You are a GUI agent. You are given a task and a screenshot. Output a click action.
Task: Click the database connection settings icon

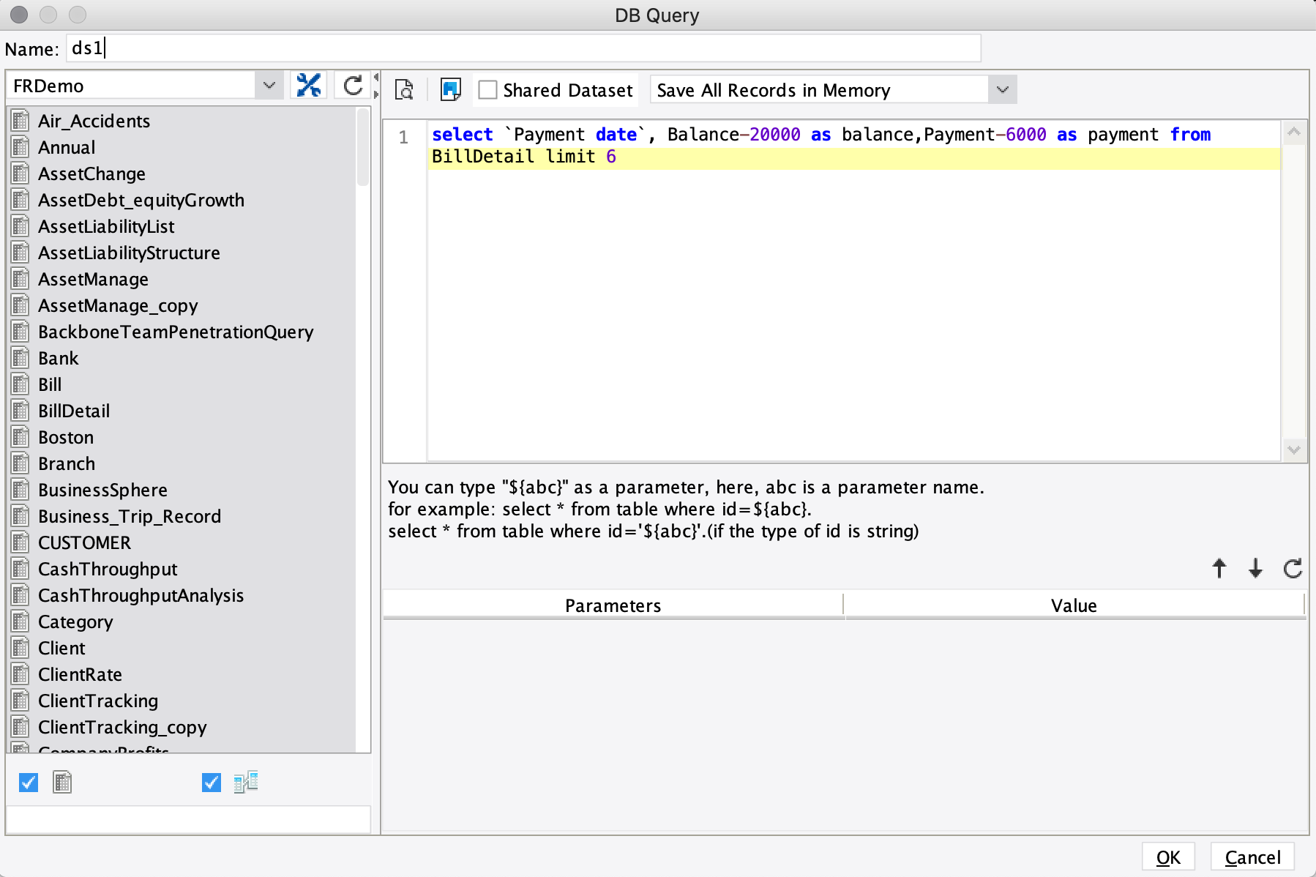[x=308, y=86]
